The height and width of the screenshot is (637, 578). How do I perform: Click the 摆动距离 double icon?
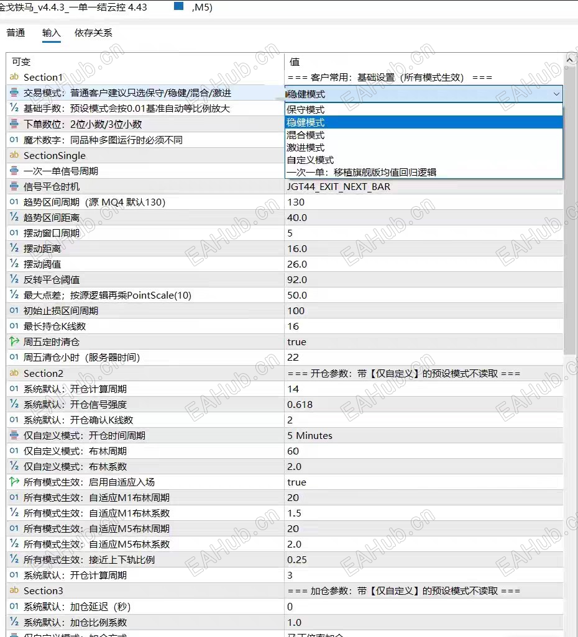[x=14, y=248]
